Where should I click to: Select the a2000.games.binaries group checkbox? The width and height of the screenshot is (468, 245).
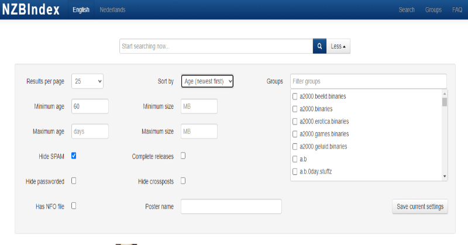click(295, 134)
